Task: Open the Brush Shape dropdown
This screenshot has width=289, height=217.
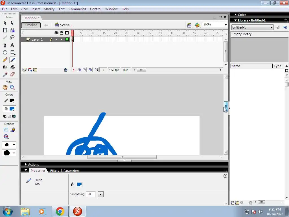Action: click(9, 153)
